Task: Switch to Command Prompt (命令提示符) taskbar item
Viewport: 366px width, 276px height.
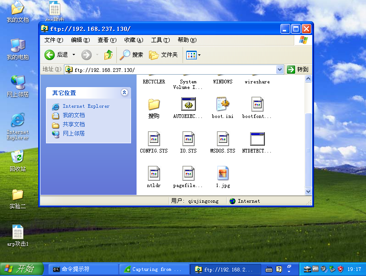Action: coord(84,269)
